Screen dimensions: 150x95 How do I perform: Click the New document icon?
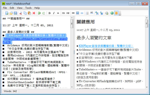[7, 13]
